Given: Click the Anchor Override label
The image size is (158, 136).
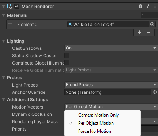Looking at the screenshot, I should [29, 92].
